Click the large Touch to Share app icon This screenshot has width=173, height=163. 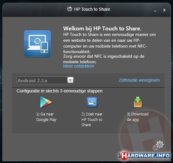coord(37,44)
